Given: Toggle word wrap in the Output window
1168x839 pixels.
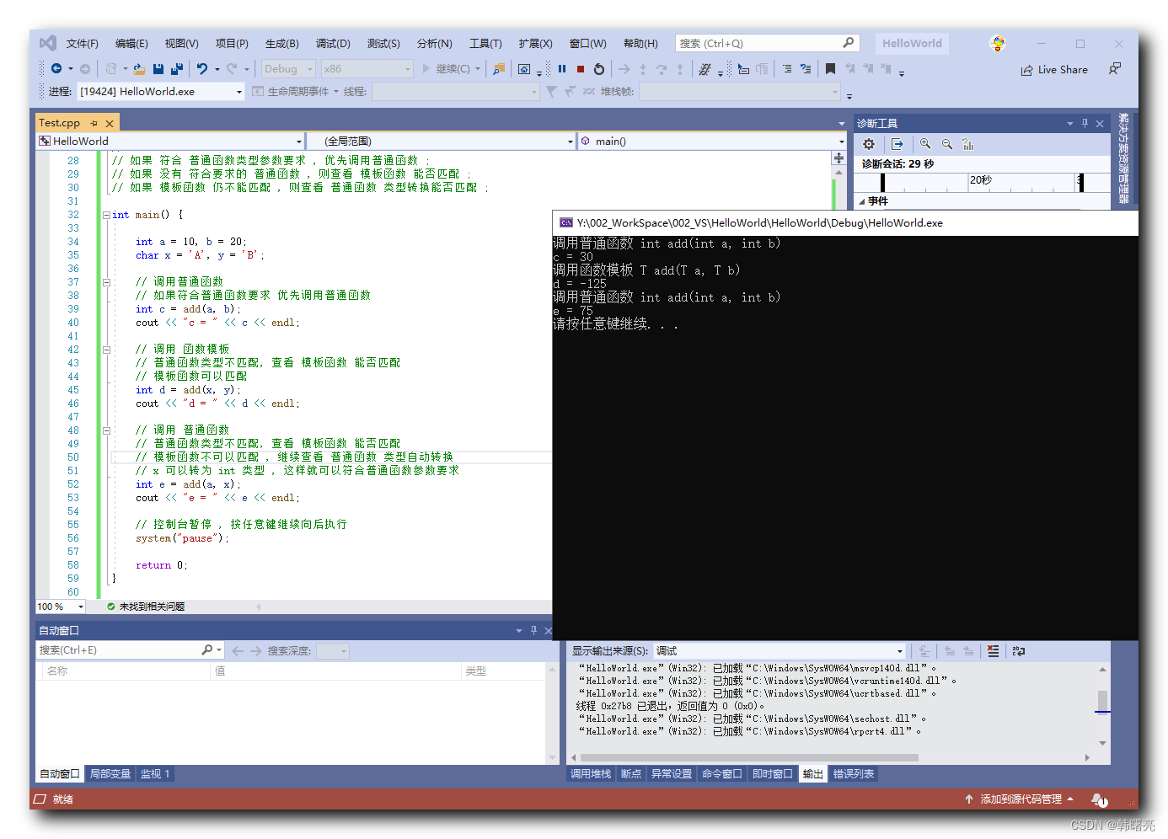Looking at the screenshot, I should (x=1019, y=651).
